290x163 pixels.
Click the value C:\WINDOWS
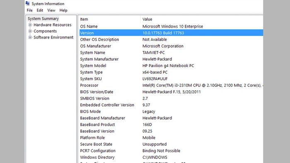click(155, 158)
